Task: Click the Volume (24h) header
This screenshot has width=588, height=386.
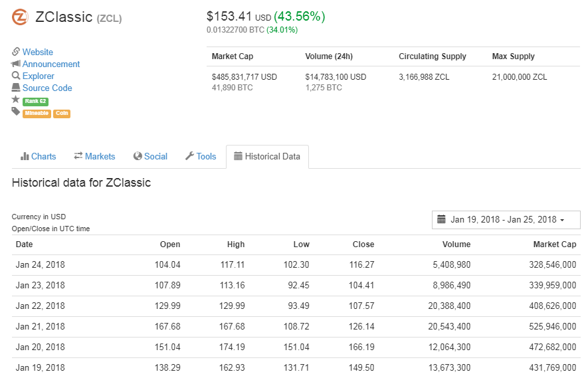Action: click(x=329, y=56)
